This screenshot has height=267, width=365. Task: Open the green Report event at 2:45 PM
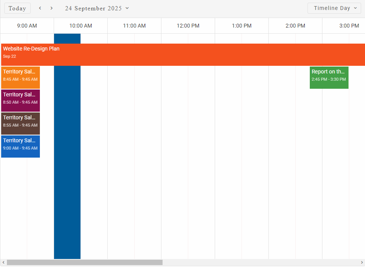[329, 77]
